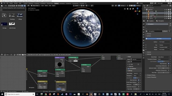Image resolution: width=172 pixels, height=96 pixels.
Task: Expand the Volume panel in material properties
Action: pyautogui.click(x=149, y=52)
